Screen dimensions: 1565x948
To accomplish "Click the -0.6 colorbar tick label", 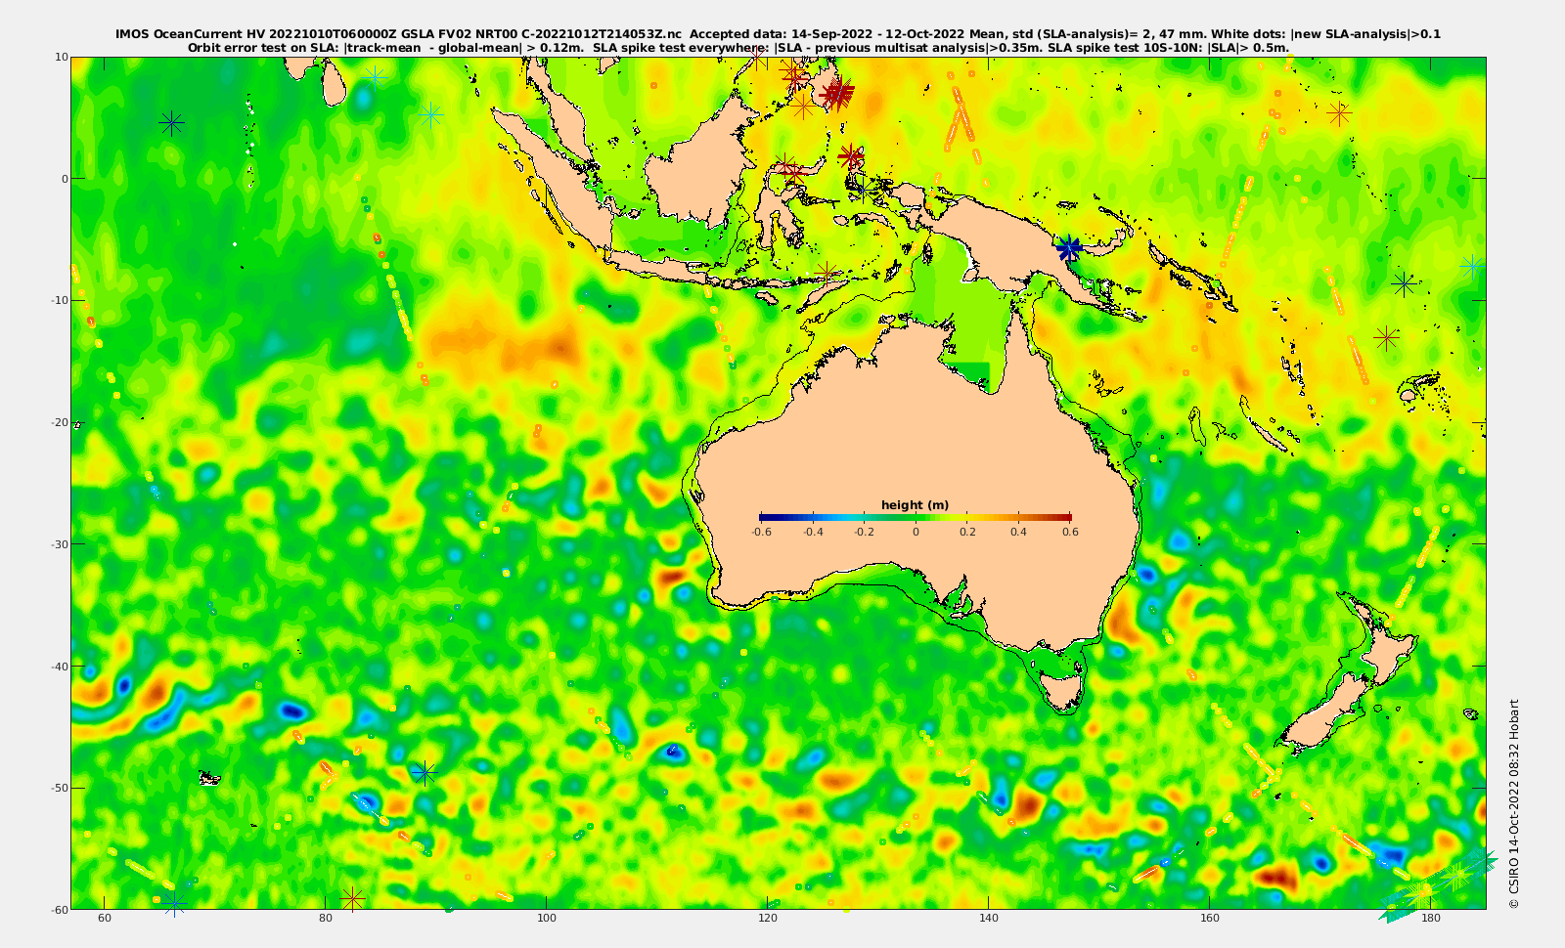I will (x=761, y=532).
